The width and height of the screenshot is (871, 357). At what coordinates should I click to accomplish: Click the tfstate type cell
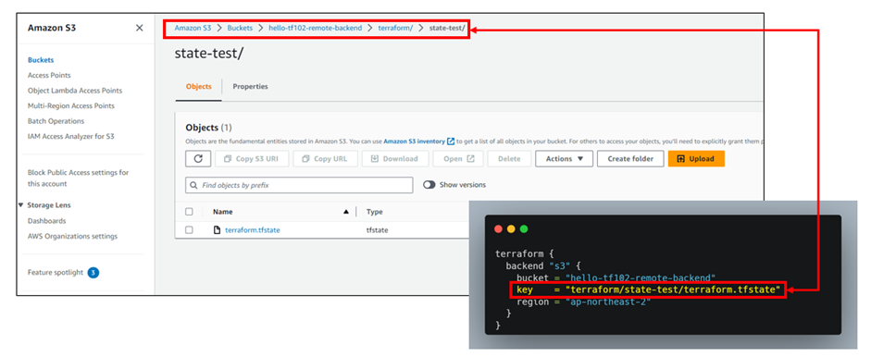point(377,230)
